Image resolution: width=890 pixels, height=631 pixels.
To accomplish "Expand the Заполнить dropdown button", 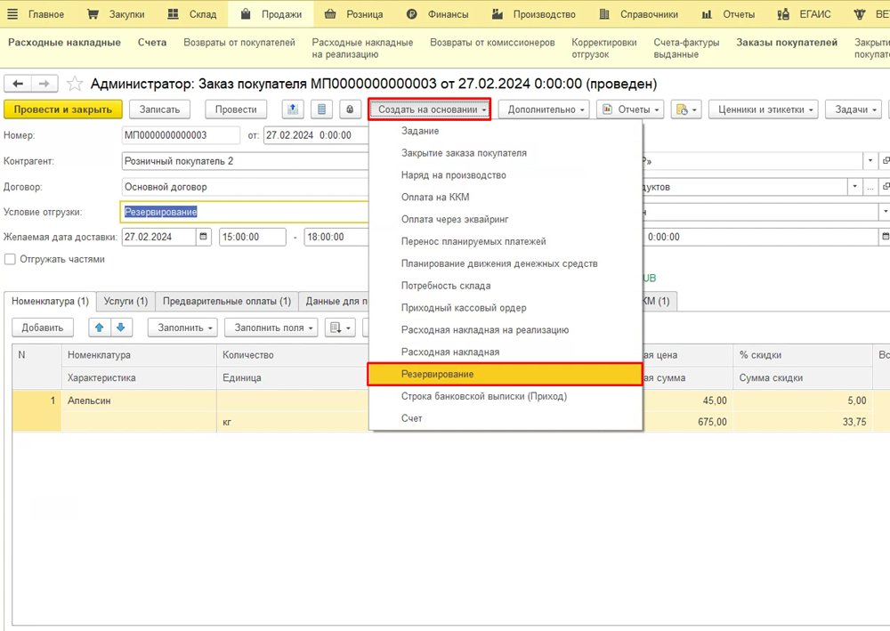I will point(186,328).
